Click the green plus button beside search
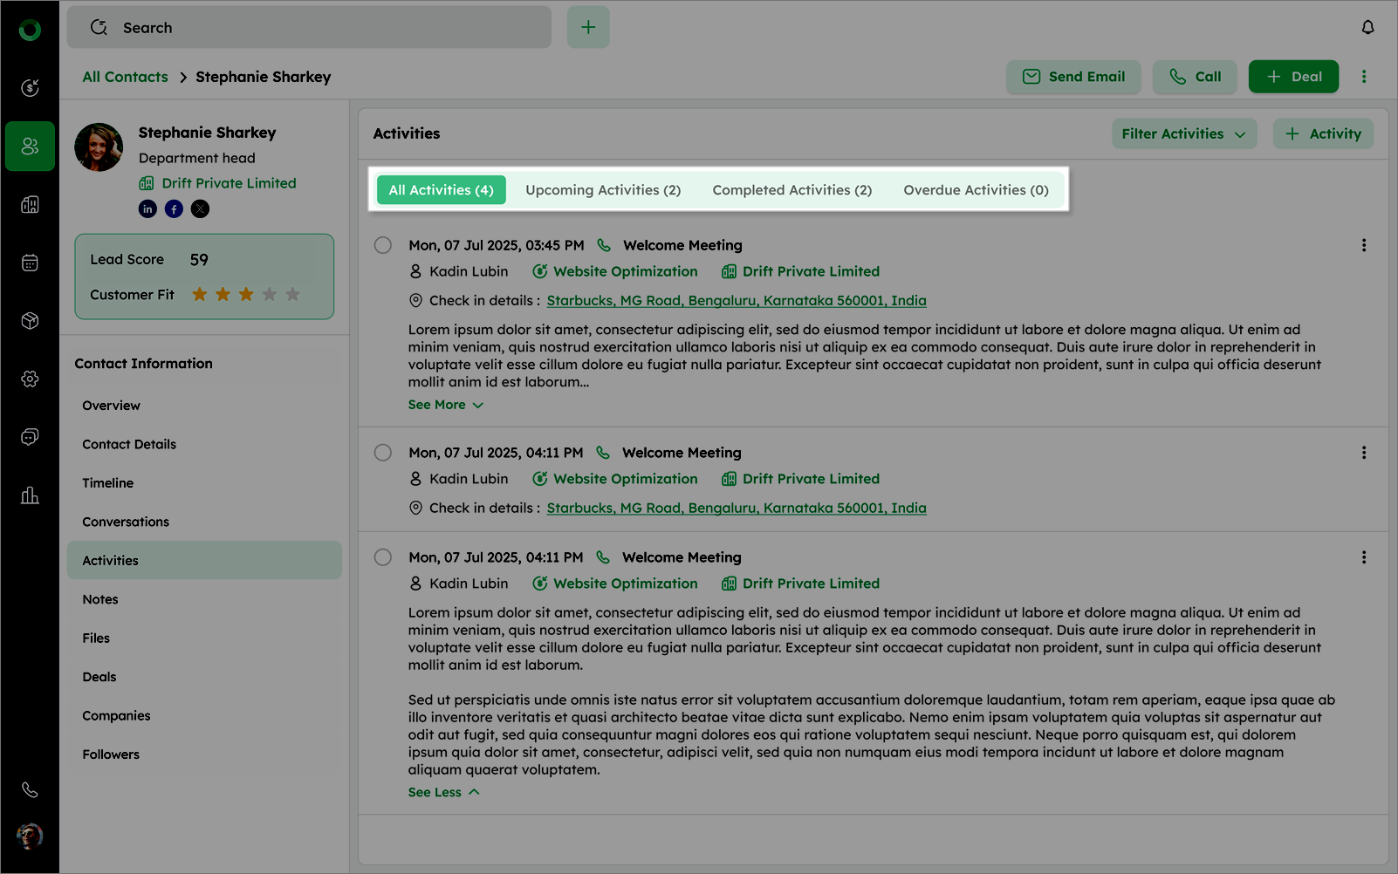Viewport: 1398px width, 874px height. click(588, 27)
